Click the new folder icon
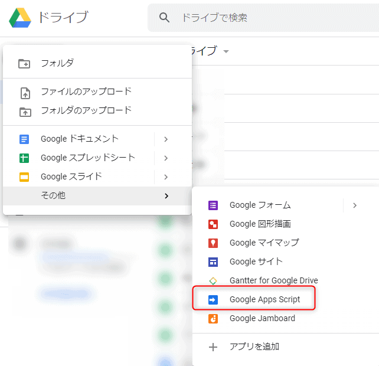The height and width of the screenshot is (366, 379). [24, 64]
